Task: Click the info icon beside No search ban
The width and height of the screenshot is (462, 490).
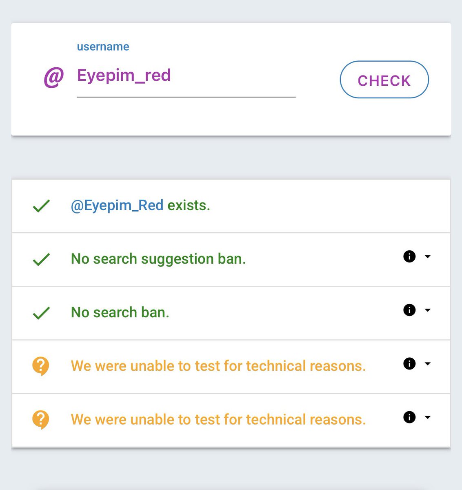Action: pyautogui.click(x=409, y=310)
